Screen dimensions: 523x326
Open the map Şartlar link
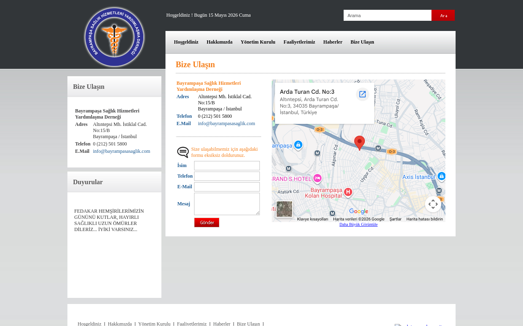[395, 219]
